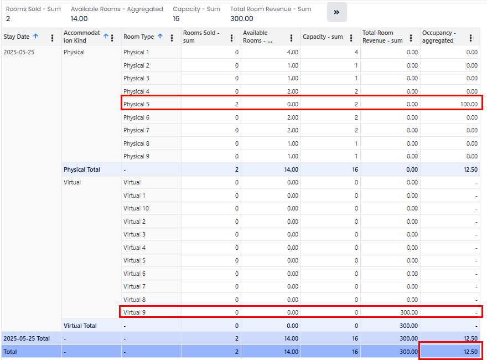
Task: Open the Accommodation Kind column kebab menu
Action: point(112,38)
